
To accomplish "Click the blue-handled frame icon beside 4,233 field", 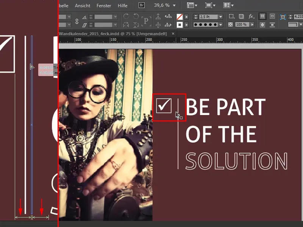I will click(x=283, y=17).
